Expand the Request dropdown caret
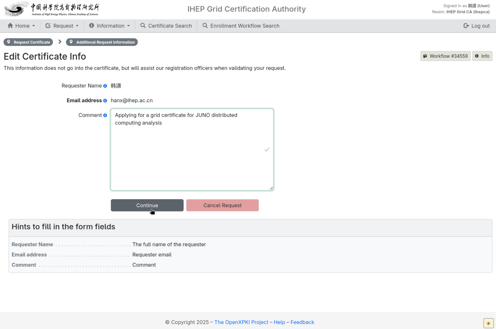 tap(77, 26)
